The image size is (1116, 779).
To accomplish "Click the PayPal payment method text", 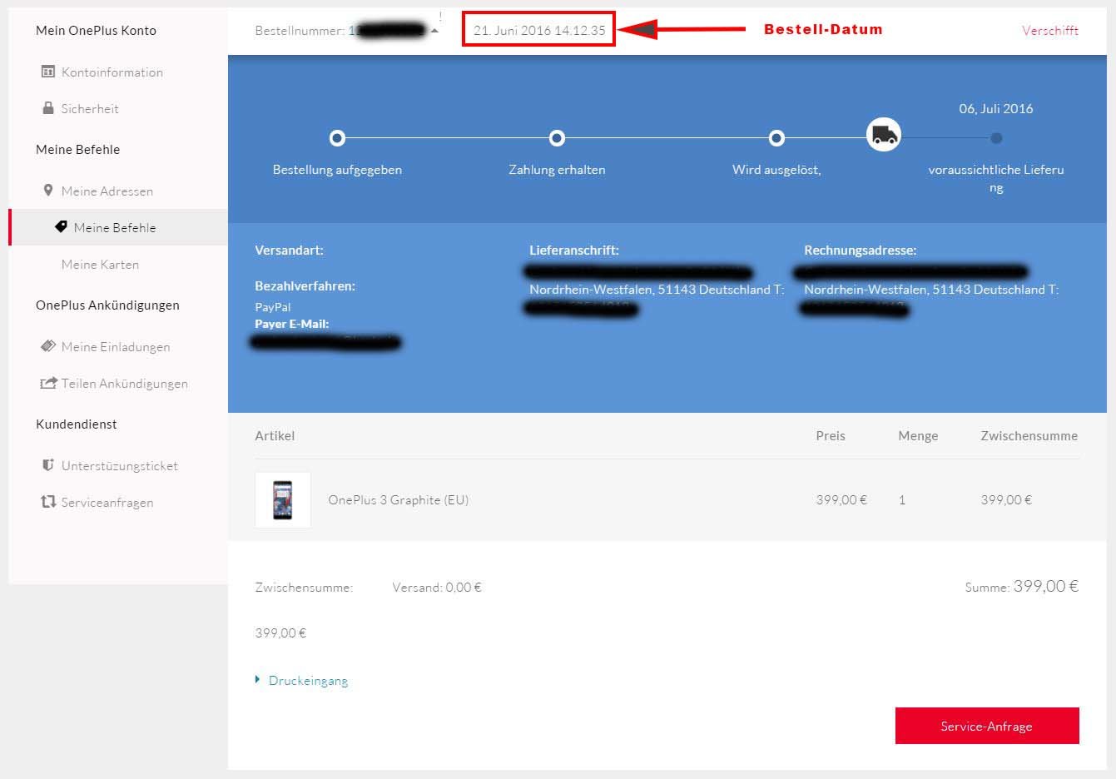I will 273,307.
